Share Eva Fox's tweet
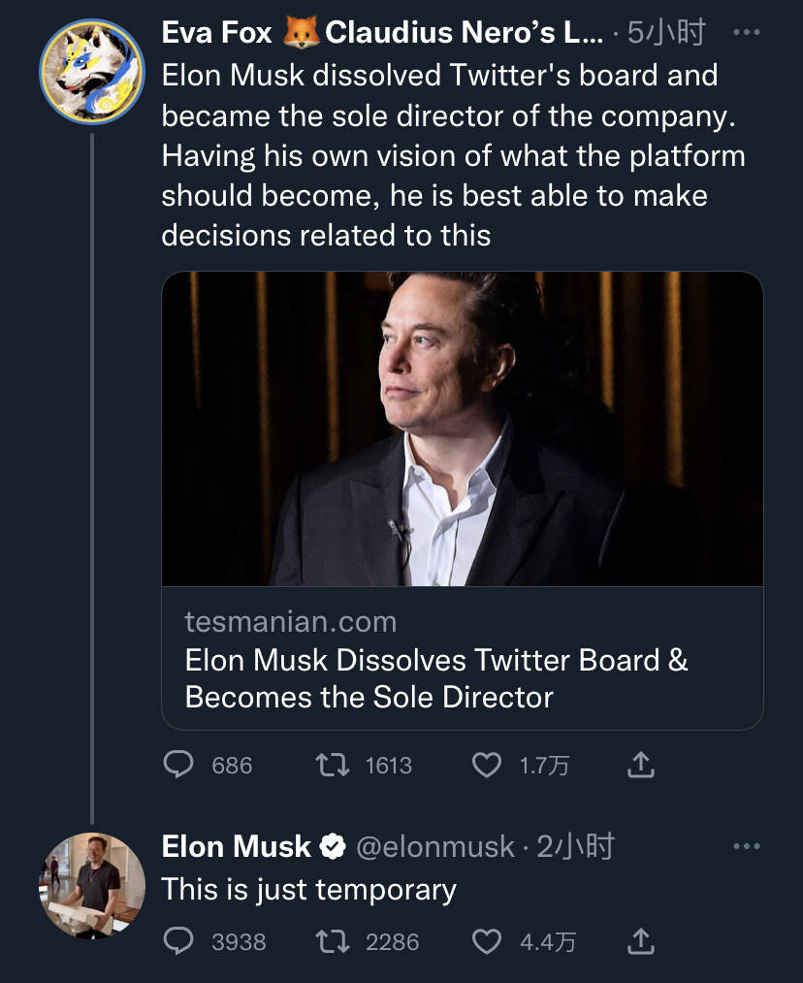Image resolution: width=803 pixels, height=983 pixels. [x=641, y=765]
